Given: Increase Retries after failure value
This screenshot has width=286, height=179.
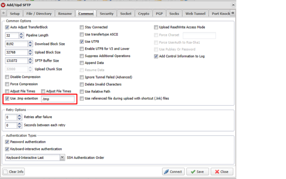Looking at the screenshot, I should click(x=19, y=116).
